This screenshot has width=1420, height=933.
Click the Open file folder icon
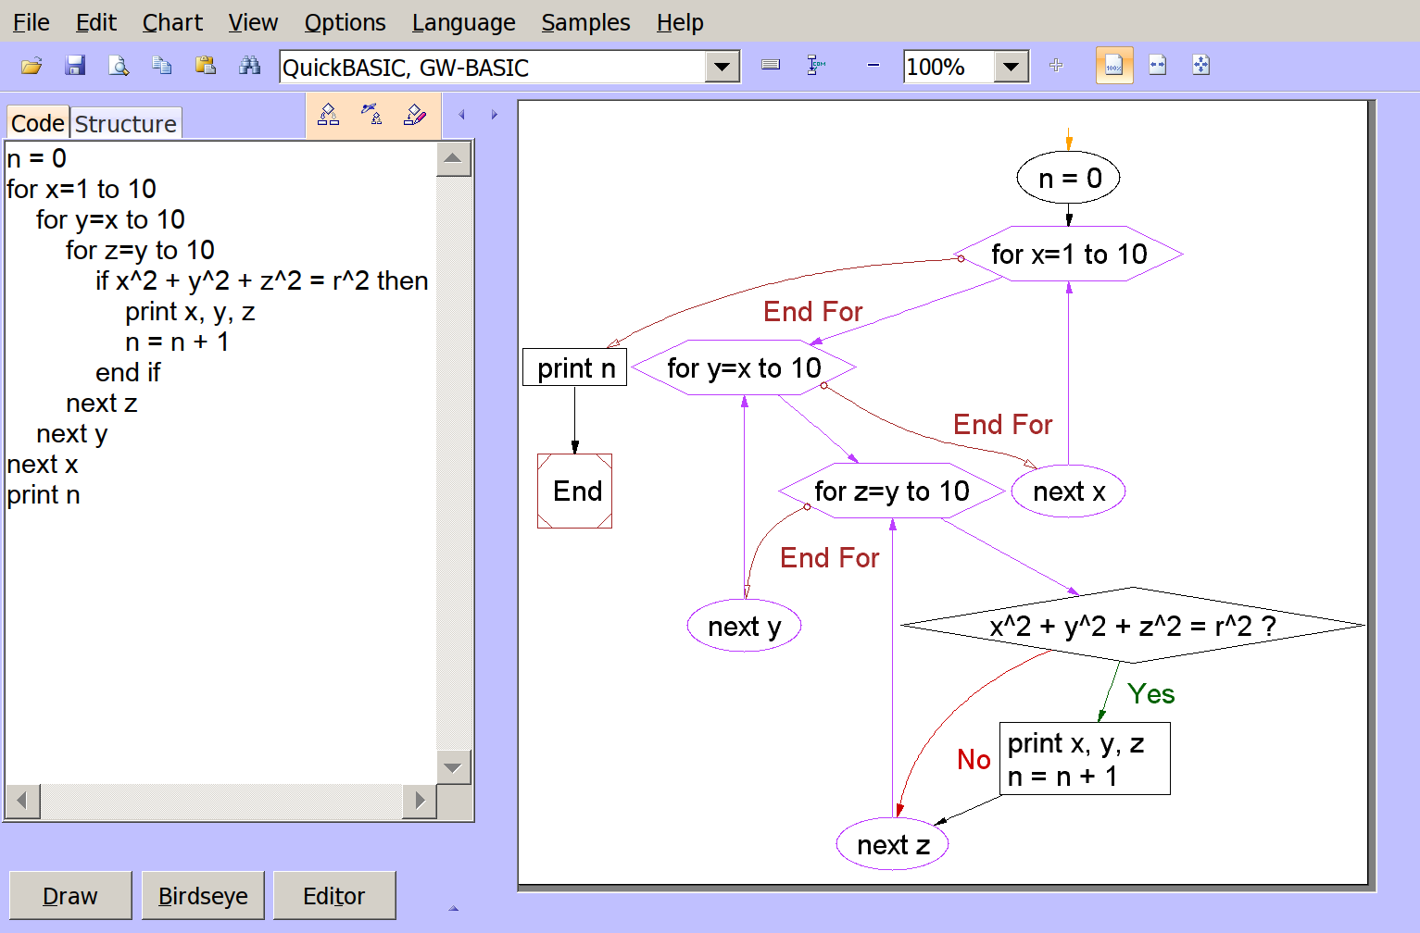[x=31, y=66]
